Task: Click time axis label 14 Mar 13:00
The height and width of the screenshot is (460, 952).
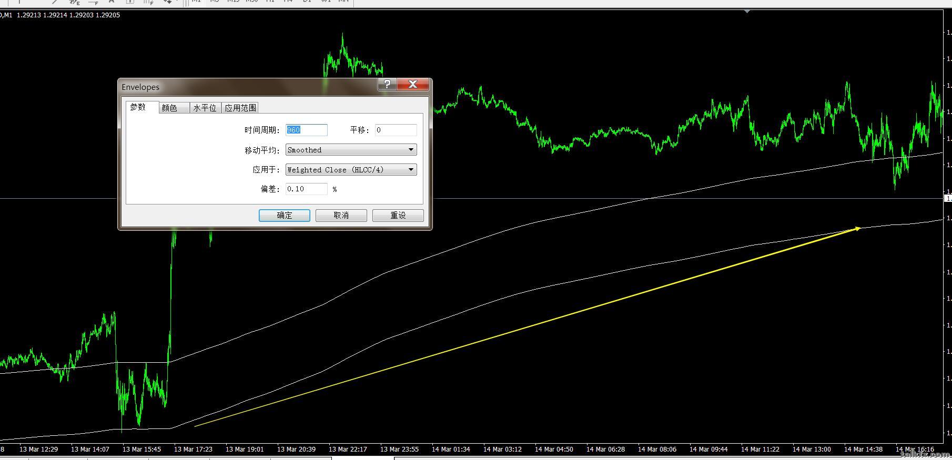Action: click(812, 449)
